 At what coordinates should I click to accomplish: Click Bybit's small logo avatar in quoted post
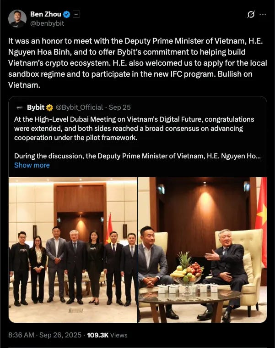pyautogui.click(x=20, y=107)
